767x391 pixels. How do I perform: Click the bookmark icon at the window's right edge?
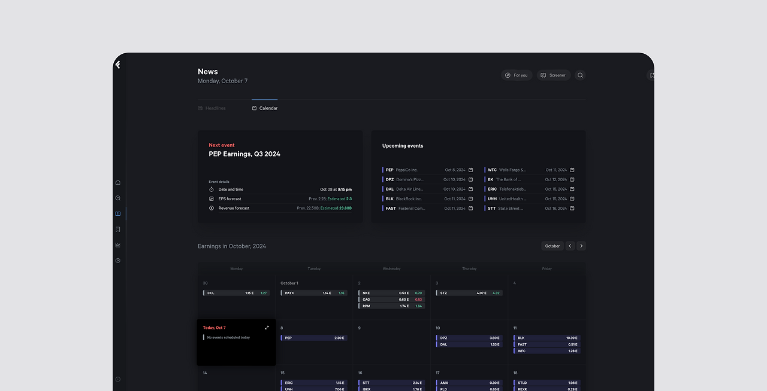pyautogui.click(x=651, y=75)
